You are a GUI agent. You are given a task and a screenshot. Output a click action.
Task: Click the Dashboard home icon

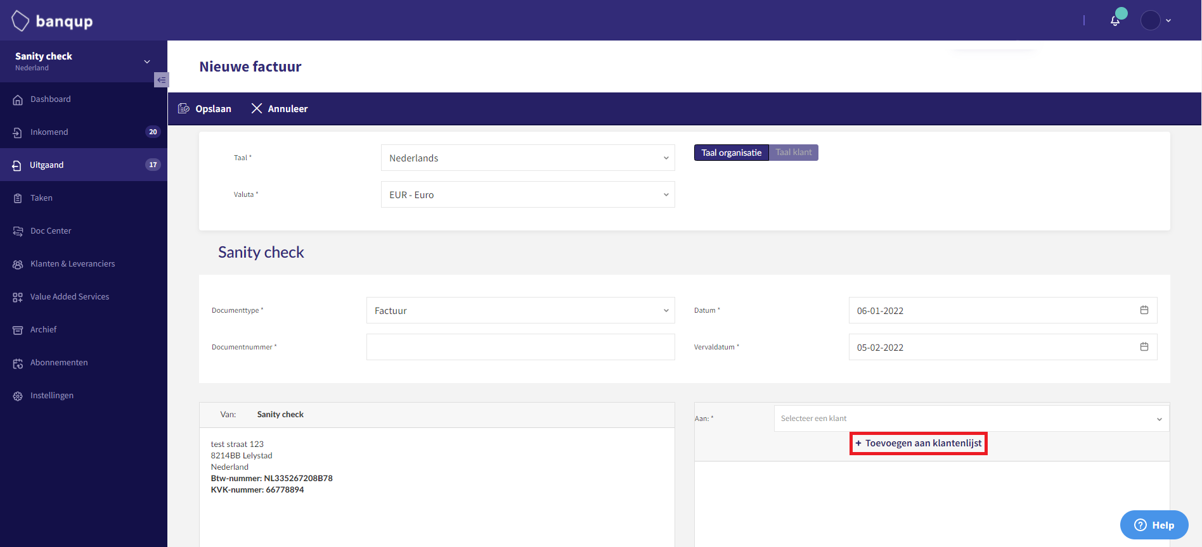tap(18, 99)
